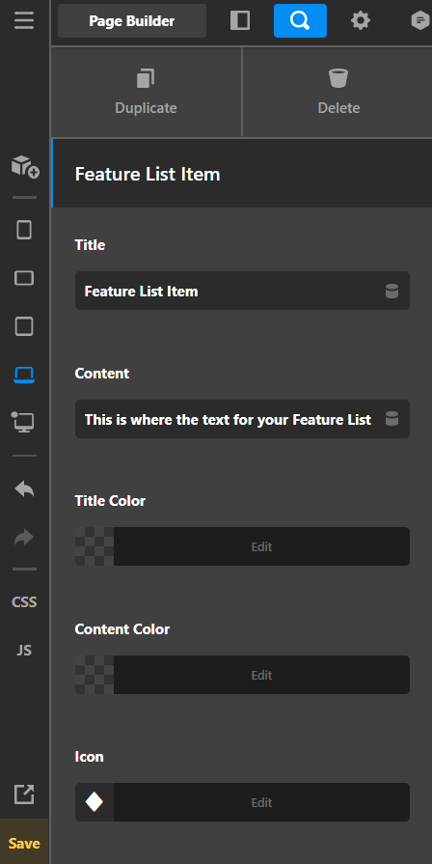Duplicate the Feature List Item
Image resolution: width=432 pixels, height=864 pixels.
(146, 92)
